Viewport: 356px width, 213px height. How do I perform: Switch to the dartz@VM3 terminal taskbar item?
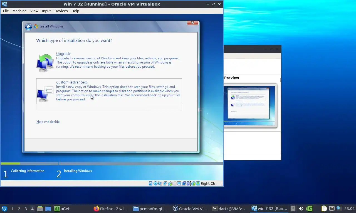(229, 209)
